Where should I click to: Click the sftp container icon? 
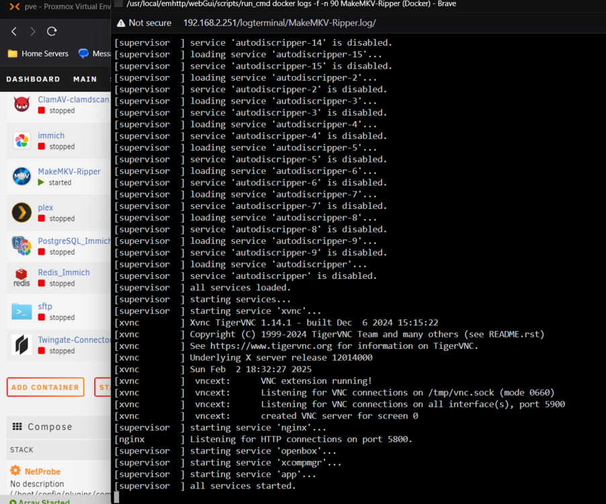tap(21, 311)
